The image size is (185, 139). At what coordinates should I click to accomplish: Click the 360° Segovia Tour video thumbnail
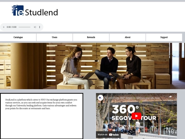[136, 116]
